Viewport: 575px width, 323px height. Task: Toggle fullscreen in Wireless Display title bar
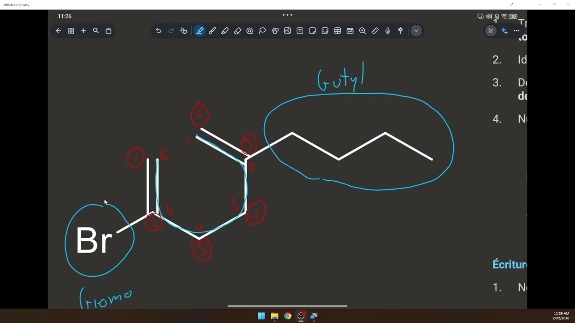click(511, 5)
